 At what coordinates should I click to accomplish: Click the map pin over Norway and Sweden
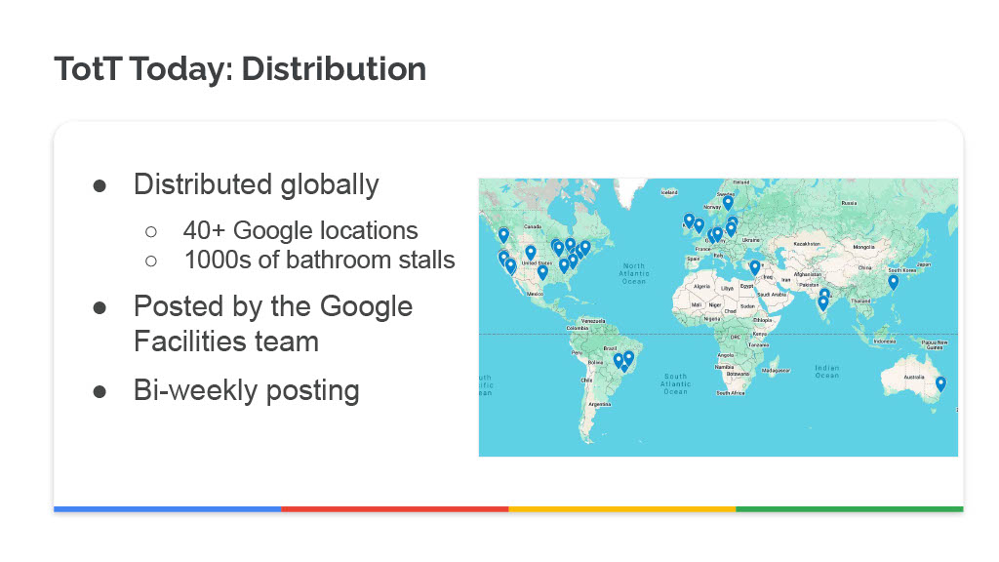click(728, 203)
